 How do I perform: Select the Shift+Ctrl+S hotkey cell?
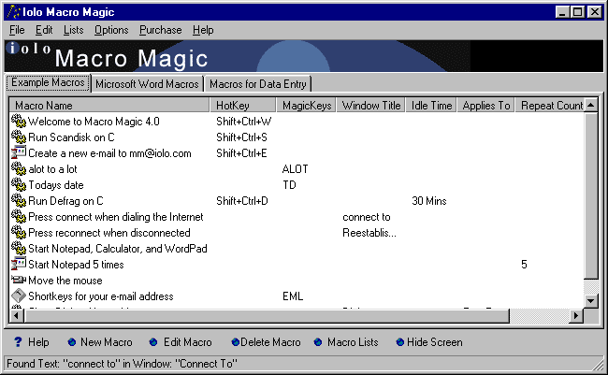(241, 137)
